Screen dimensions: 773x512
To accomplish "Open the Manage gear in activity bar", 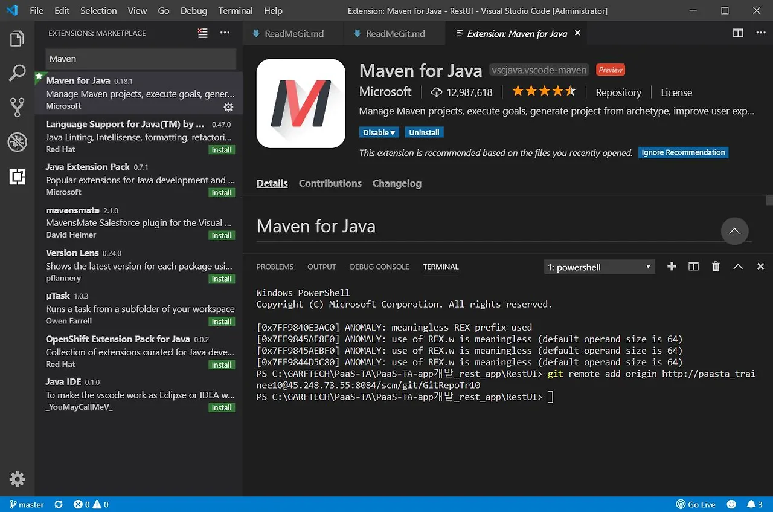I will tap(18, 479).
